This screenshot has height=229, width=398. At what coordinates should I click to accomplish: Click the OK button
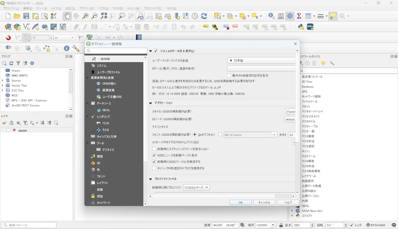pos(240,202)
